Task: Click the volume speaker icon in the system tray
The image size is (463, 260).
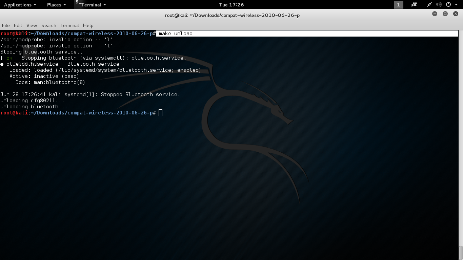Action: [x=439, y=4]
